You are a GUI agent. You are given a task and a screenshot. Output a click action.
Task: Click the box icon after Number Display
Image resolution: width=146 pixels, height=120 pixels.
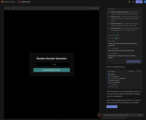point(122,23)
